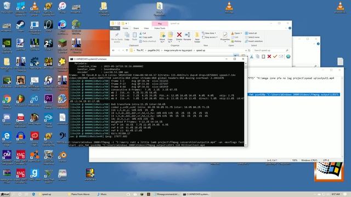This screenshot has width=351, height=197.
Task: Click Select all in the ribbon
Action: pos(251,33)
